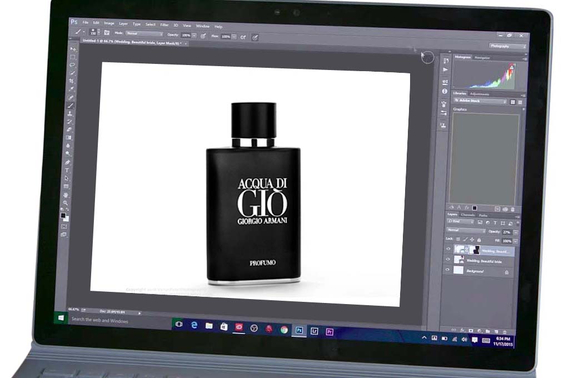
Task: Open the Photography workspace dropdown
Action: pos(508,46)
